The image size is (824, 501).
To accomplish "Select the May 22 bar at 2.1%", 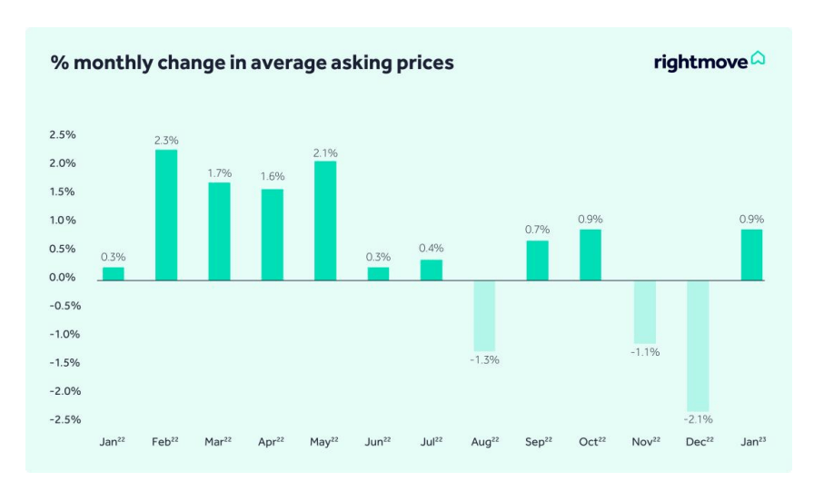I will (x=325, y=221).
